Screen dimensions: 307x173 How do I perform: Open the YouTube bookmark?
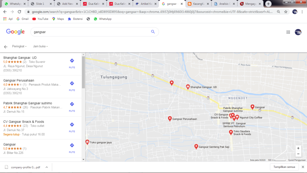pos(40,19)
